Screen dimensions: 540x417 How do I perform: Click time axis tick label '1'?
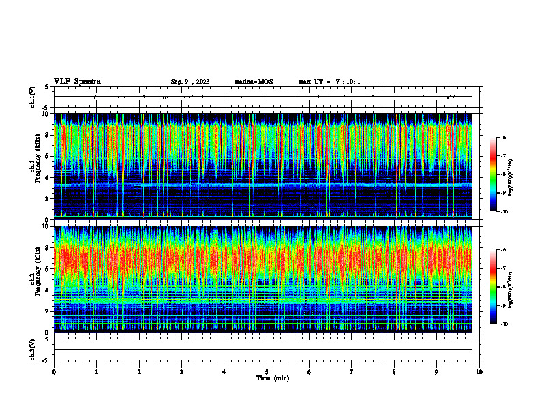pyautogui.click(x=97, y=372)
